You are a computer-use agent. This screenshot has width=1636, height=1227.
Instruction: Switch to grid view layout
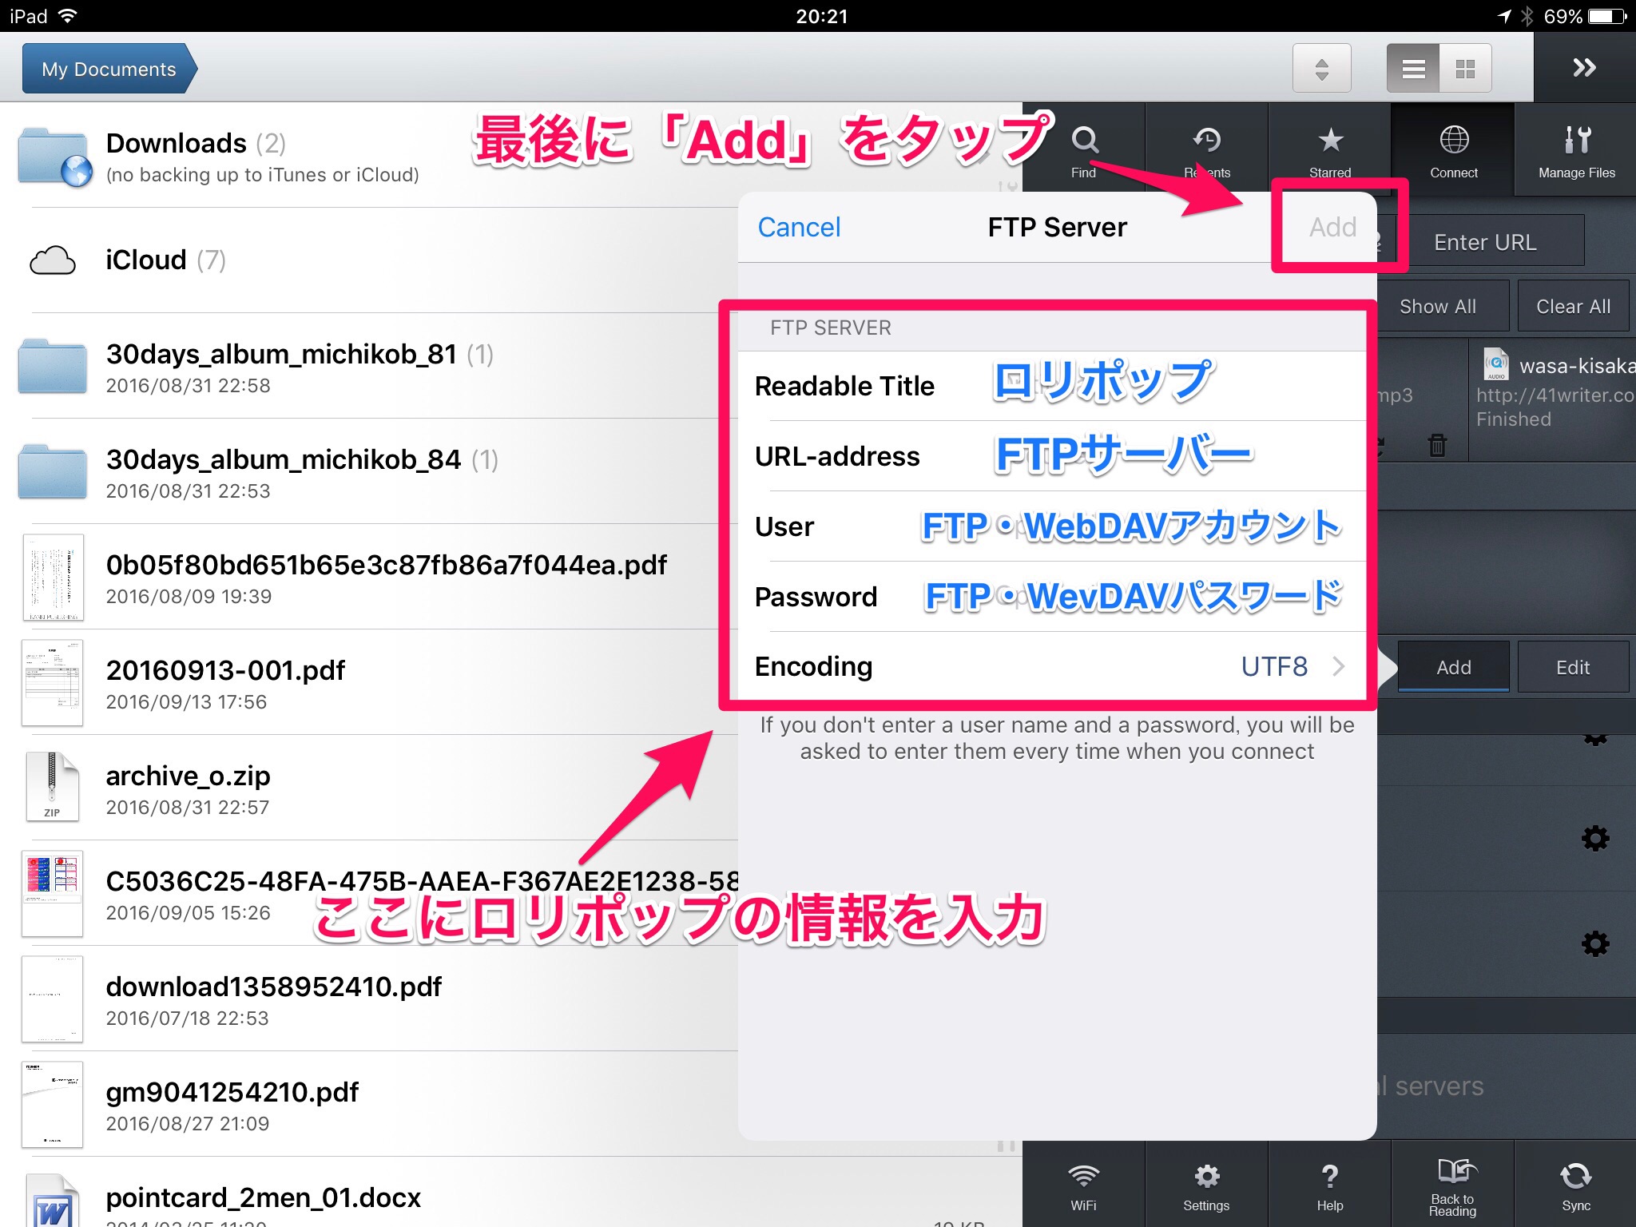(1465, 69)
